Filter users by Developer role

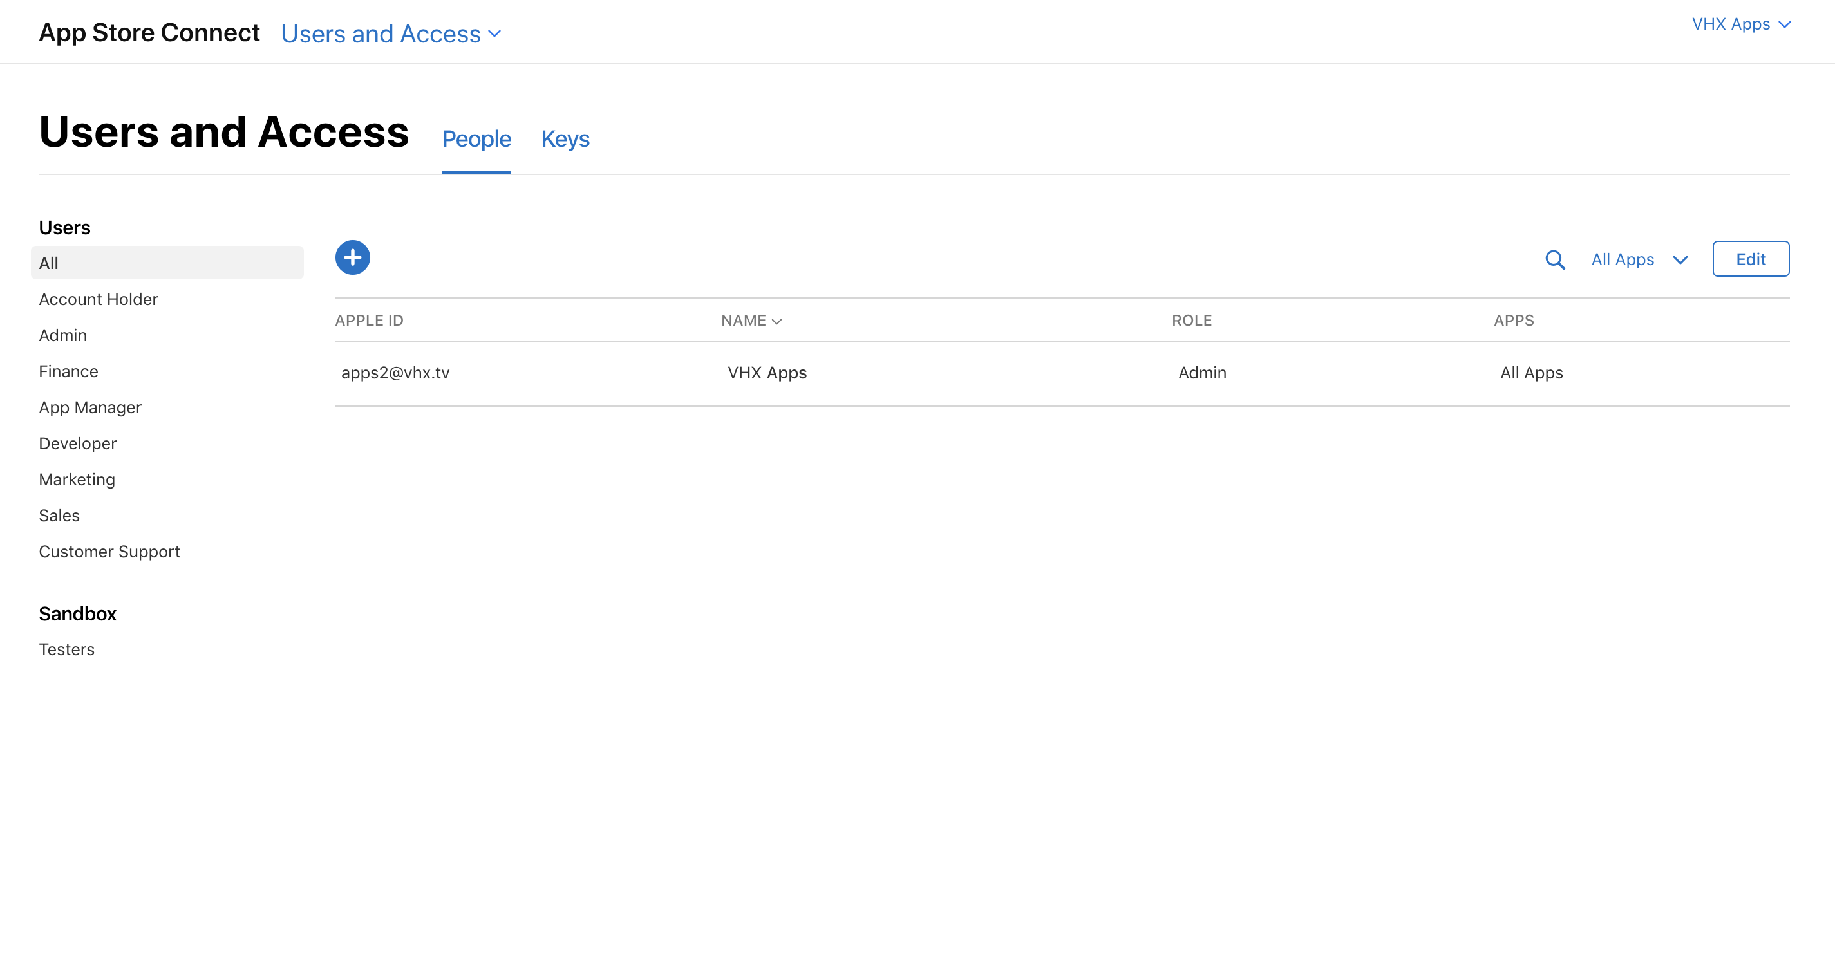point(78,443)
